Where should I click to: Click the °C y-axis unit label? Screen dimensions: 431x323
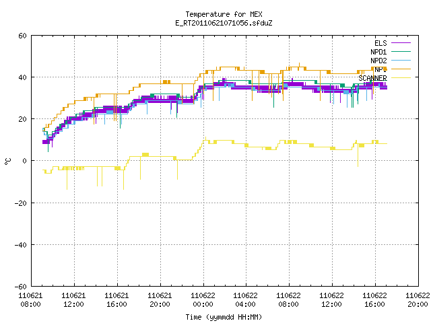(7, 161)
